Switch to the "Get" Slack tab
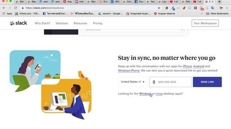This screenshot has height=129, width=231. 20,1
